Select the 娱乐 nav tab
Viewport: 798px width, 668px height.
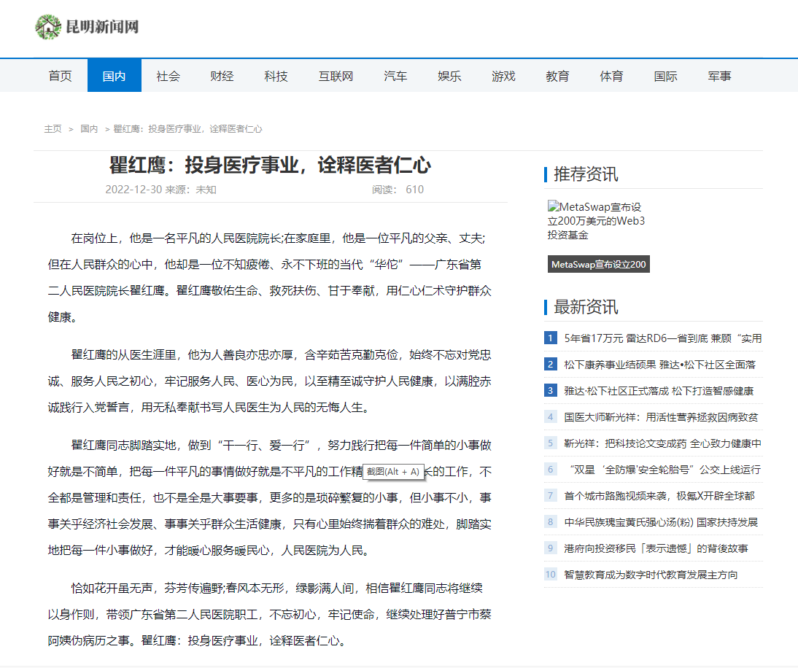pos(449,76)
